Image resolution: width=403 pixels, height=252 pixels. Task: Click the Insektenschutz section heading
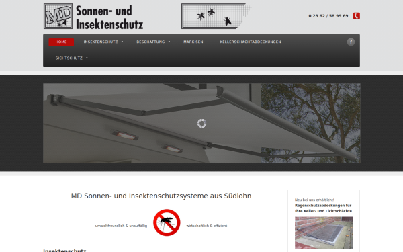point(64,250)
